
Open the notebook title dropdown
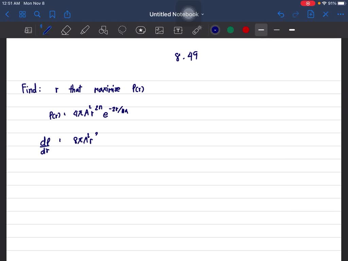[x=202, y=14]
